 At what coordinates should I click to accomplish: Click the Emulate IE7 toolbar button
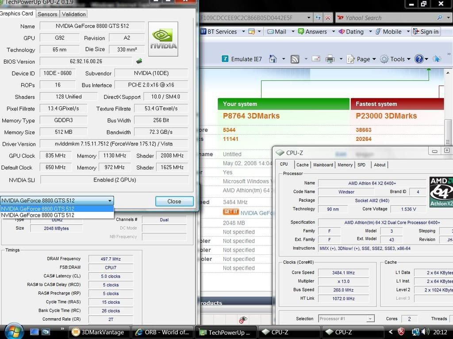[242, 59]
